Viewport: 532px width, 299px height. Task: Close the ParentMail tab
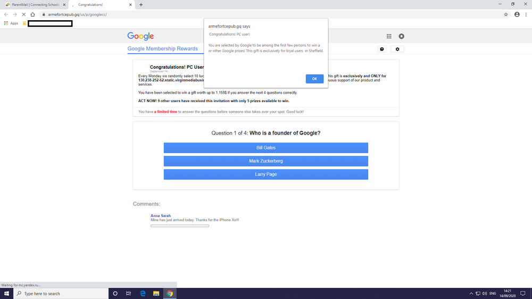click(x=64, y=5)
